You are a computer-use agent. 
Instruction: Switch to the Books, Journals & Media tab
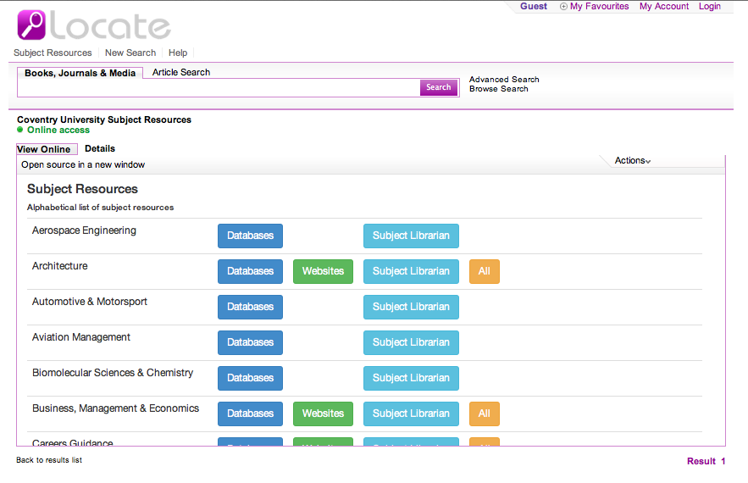[x=80, y=73]
